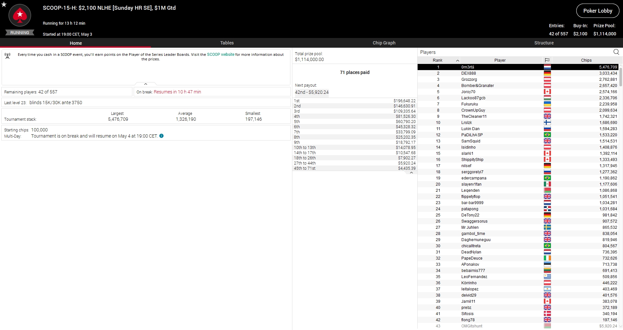623x330 pixels.
Task: Click the Ukrainian flag next to Fukuruku
Action: pos(547,104)
